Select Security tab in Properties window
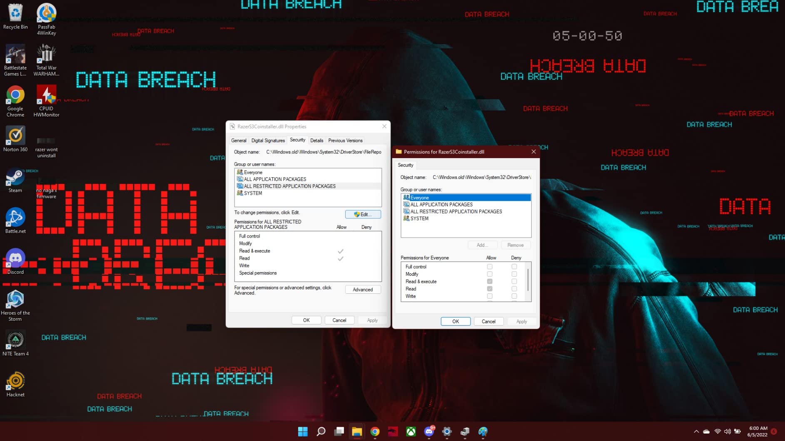Viewport: 785px width, 441px height. pyautogui.click(x=297, y=140)
